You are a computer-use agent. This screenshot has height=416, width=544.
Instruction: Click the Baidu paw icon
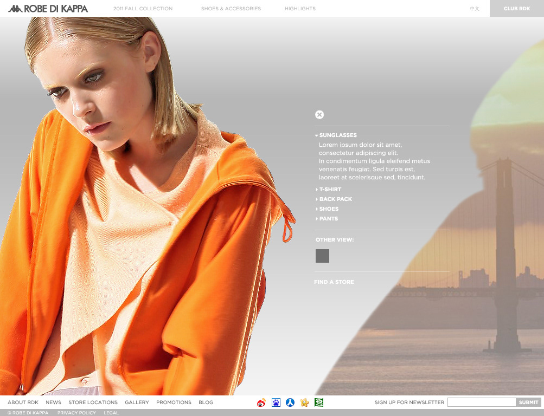[276, 402]
